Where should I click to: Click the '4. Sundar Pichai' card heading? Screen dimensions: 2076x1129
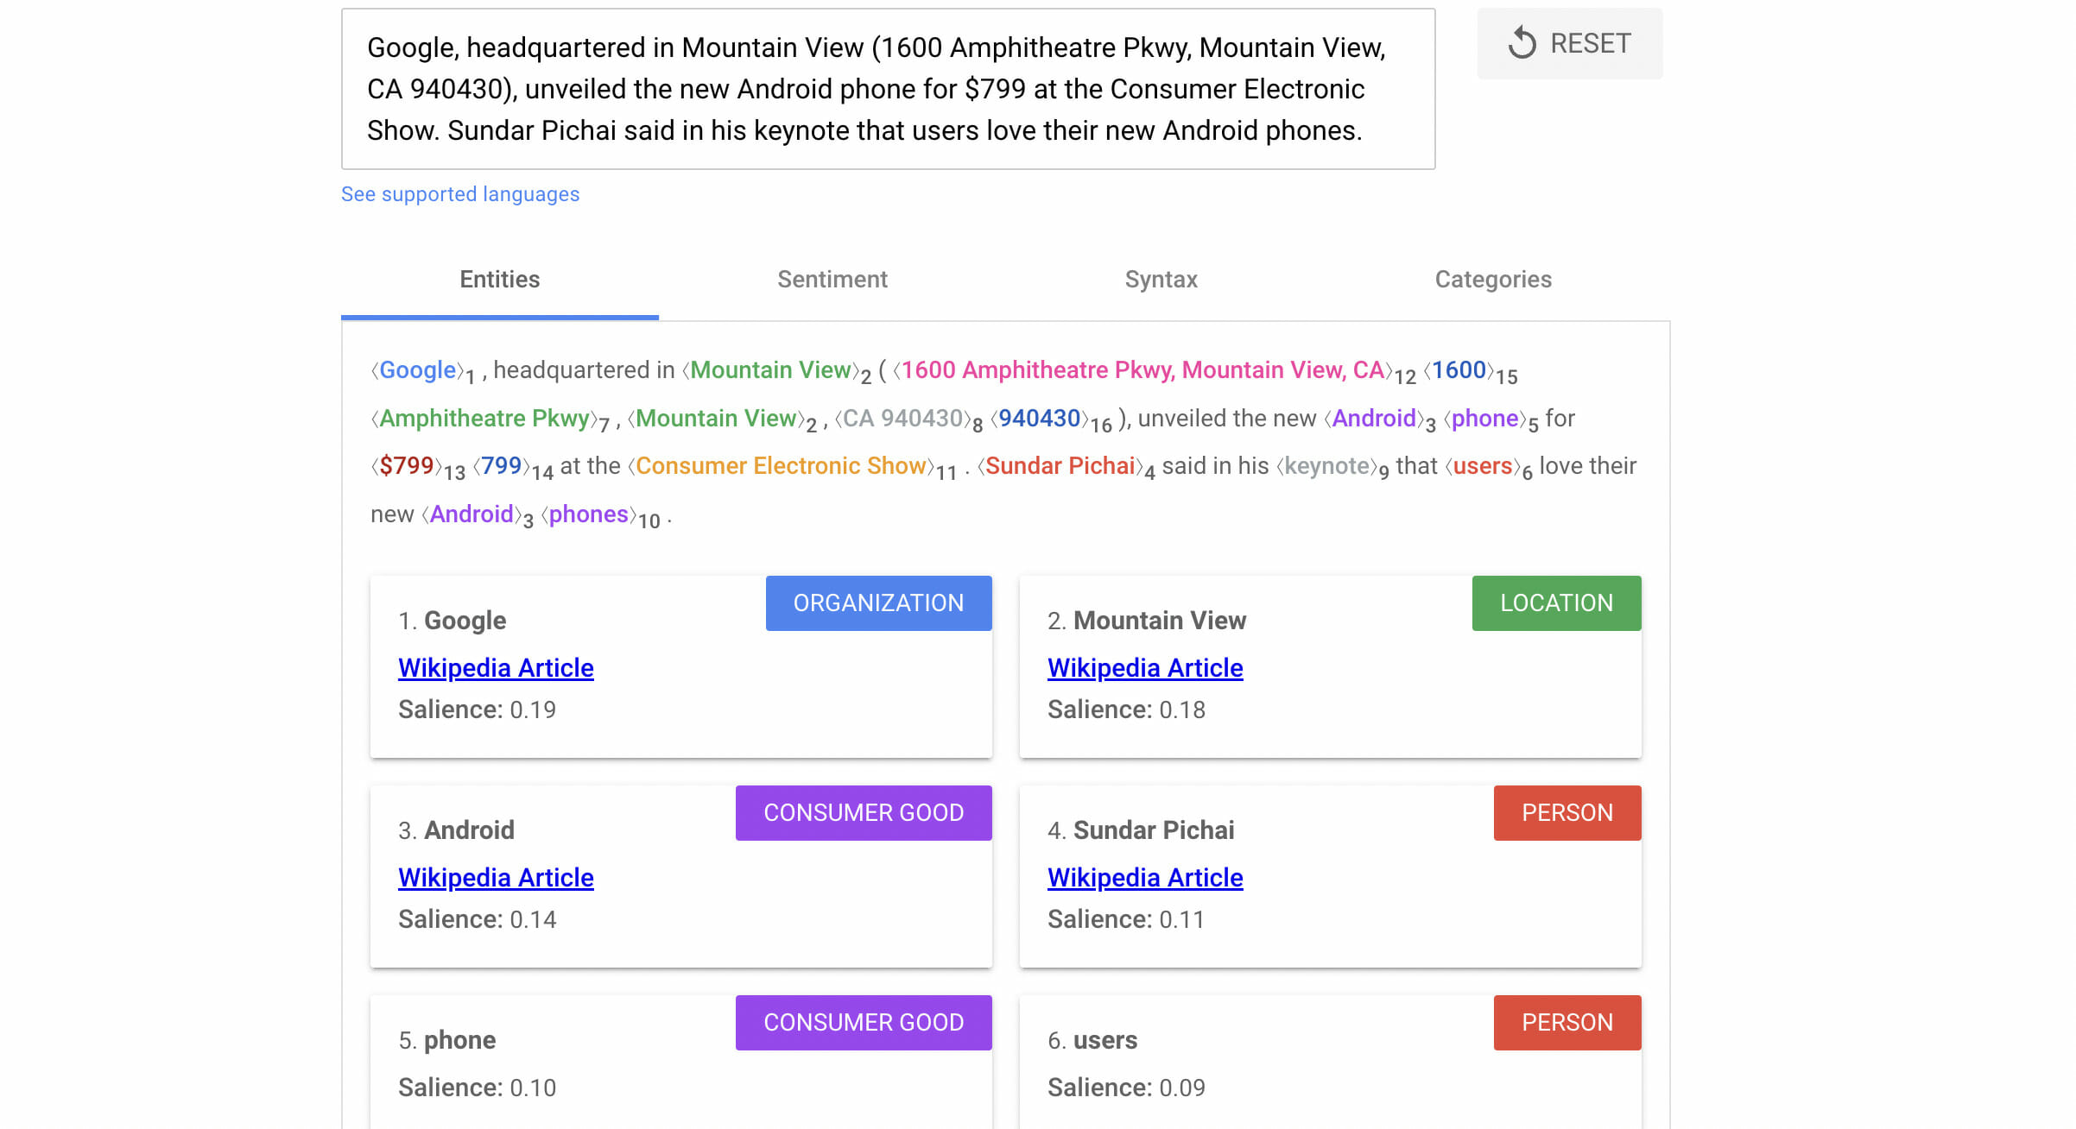pos(1141,830)
